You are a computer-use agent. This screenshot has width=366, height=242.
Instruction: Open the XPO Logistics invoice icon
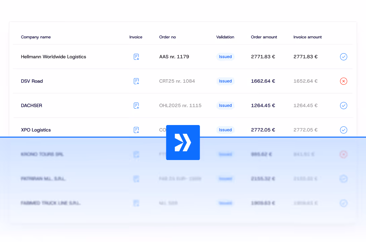[136, 130]
